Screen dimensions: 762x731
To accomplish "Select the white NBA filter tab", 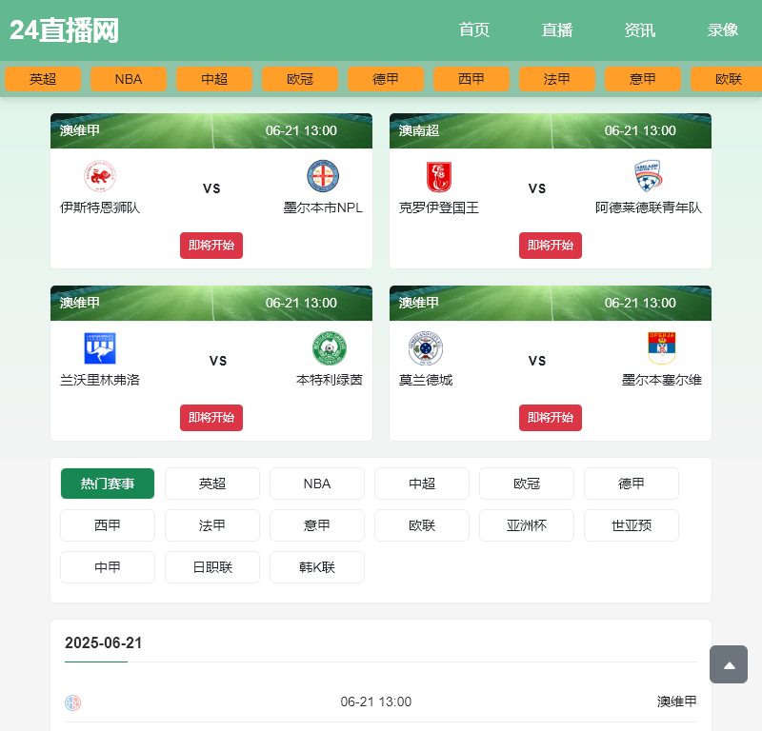I will point(317,484).
